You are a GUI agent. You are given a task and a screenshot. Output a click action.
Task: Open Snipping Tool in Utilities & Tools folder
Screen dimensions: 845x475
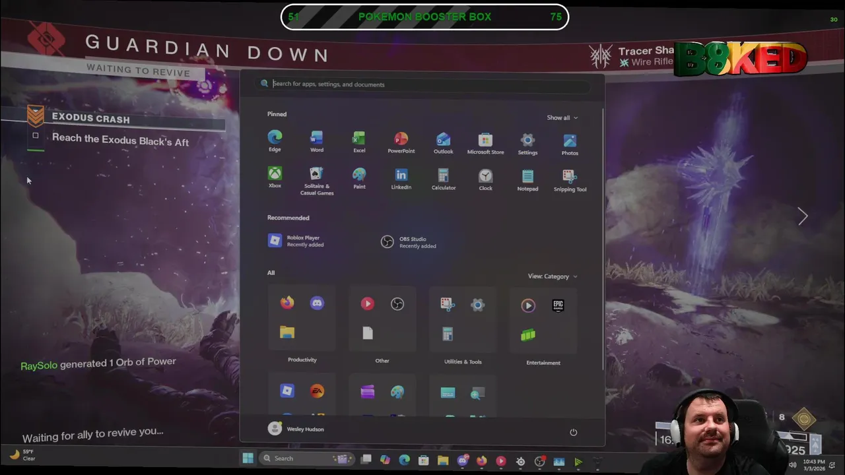click(x=448, y=304)
